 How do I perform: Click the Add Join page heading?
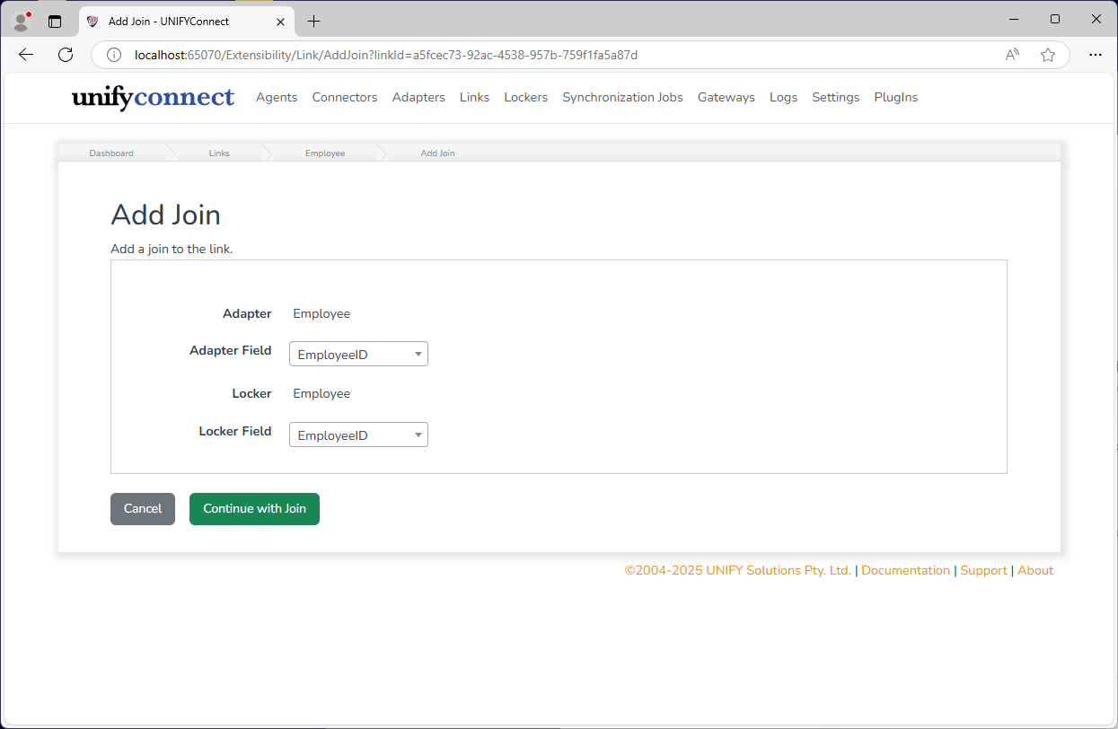[165, 215]
